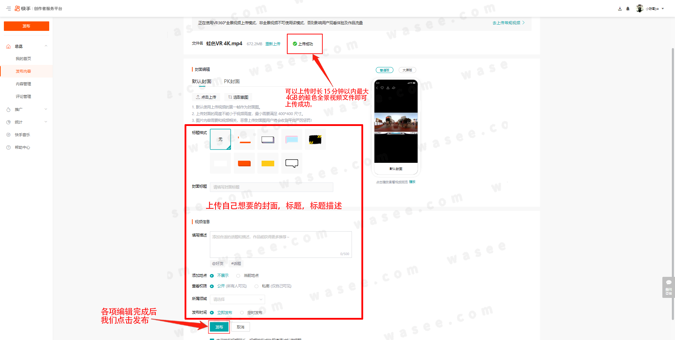Expand the 推广 sidebar section
Screen dimensions: 675x340
click(x=46, y=109)
